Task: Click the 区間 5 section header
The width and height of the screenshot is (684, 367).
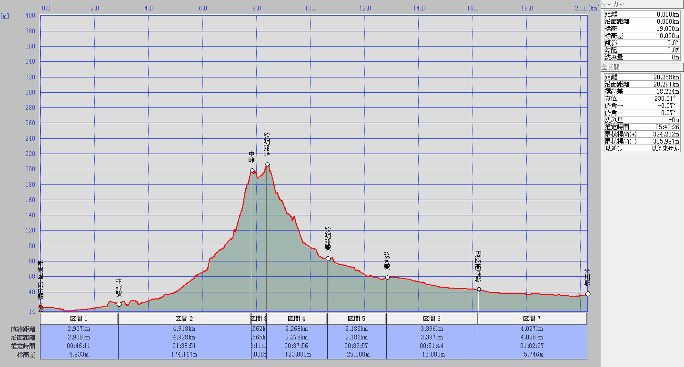Action: (357, 319)
